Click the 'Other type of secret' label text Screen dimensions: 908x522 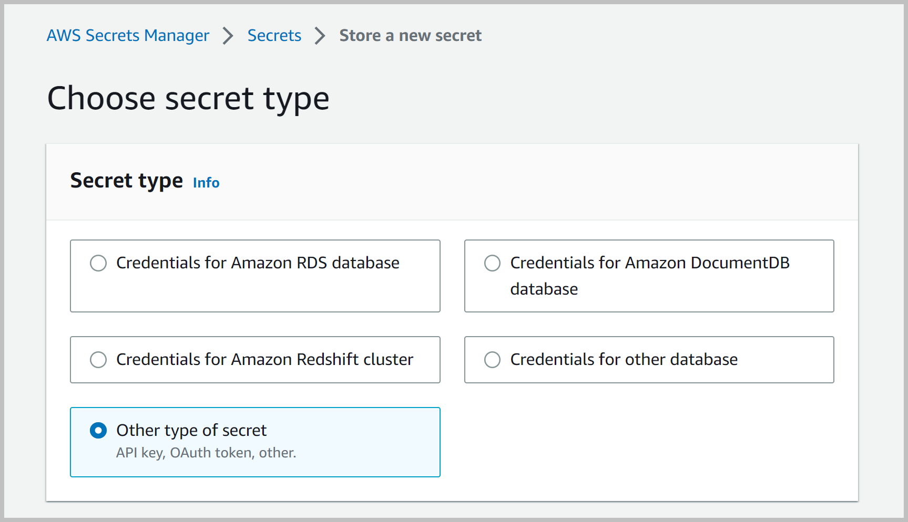tap(191, 431)
